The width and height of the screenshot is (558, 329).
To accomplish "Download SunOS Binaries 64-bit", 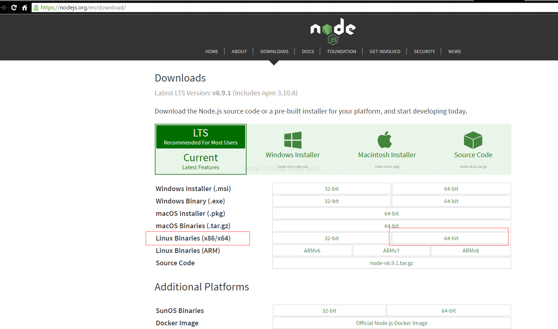I will [x=449, y=311].
